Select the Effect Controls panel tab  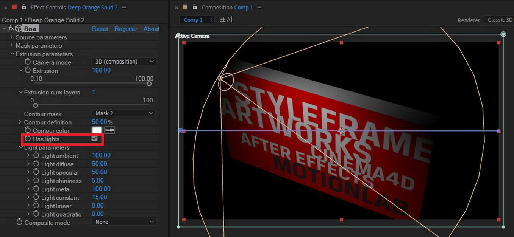point(74,8)
